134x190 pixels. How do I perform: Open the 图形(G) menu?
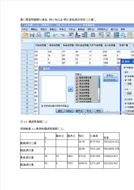pos(91,29)
